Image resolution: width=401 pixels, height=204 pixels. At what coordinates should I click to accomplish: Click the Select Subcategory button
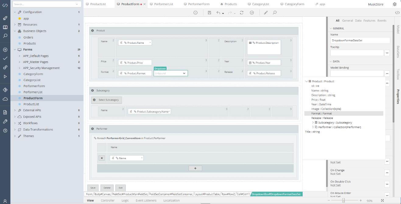click(107, 100)
